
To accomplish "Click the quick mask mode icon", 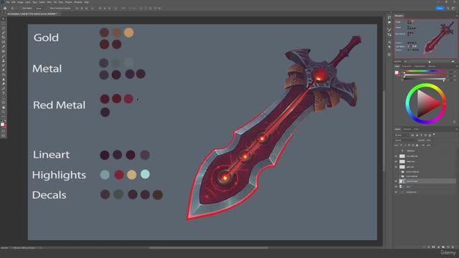I will tap(3, 131).
